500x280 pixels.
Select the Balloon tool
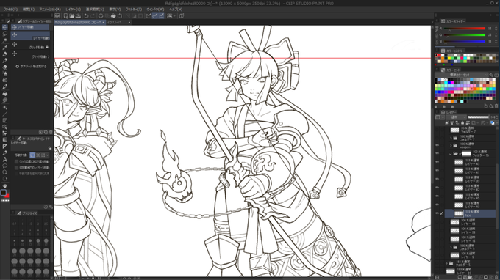(x=5, y=166)
